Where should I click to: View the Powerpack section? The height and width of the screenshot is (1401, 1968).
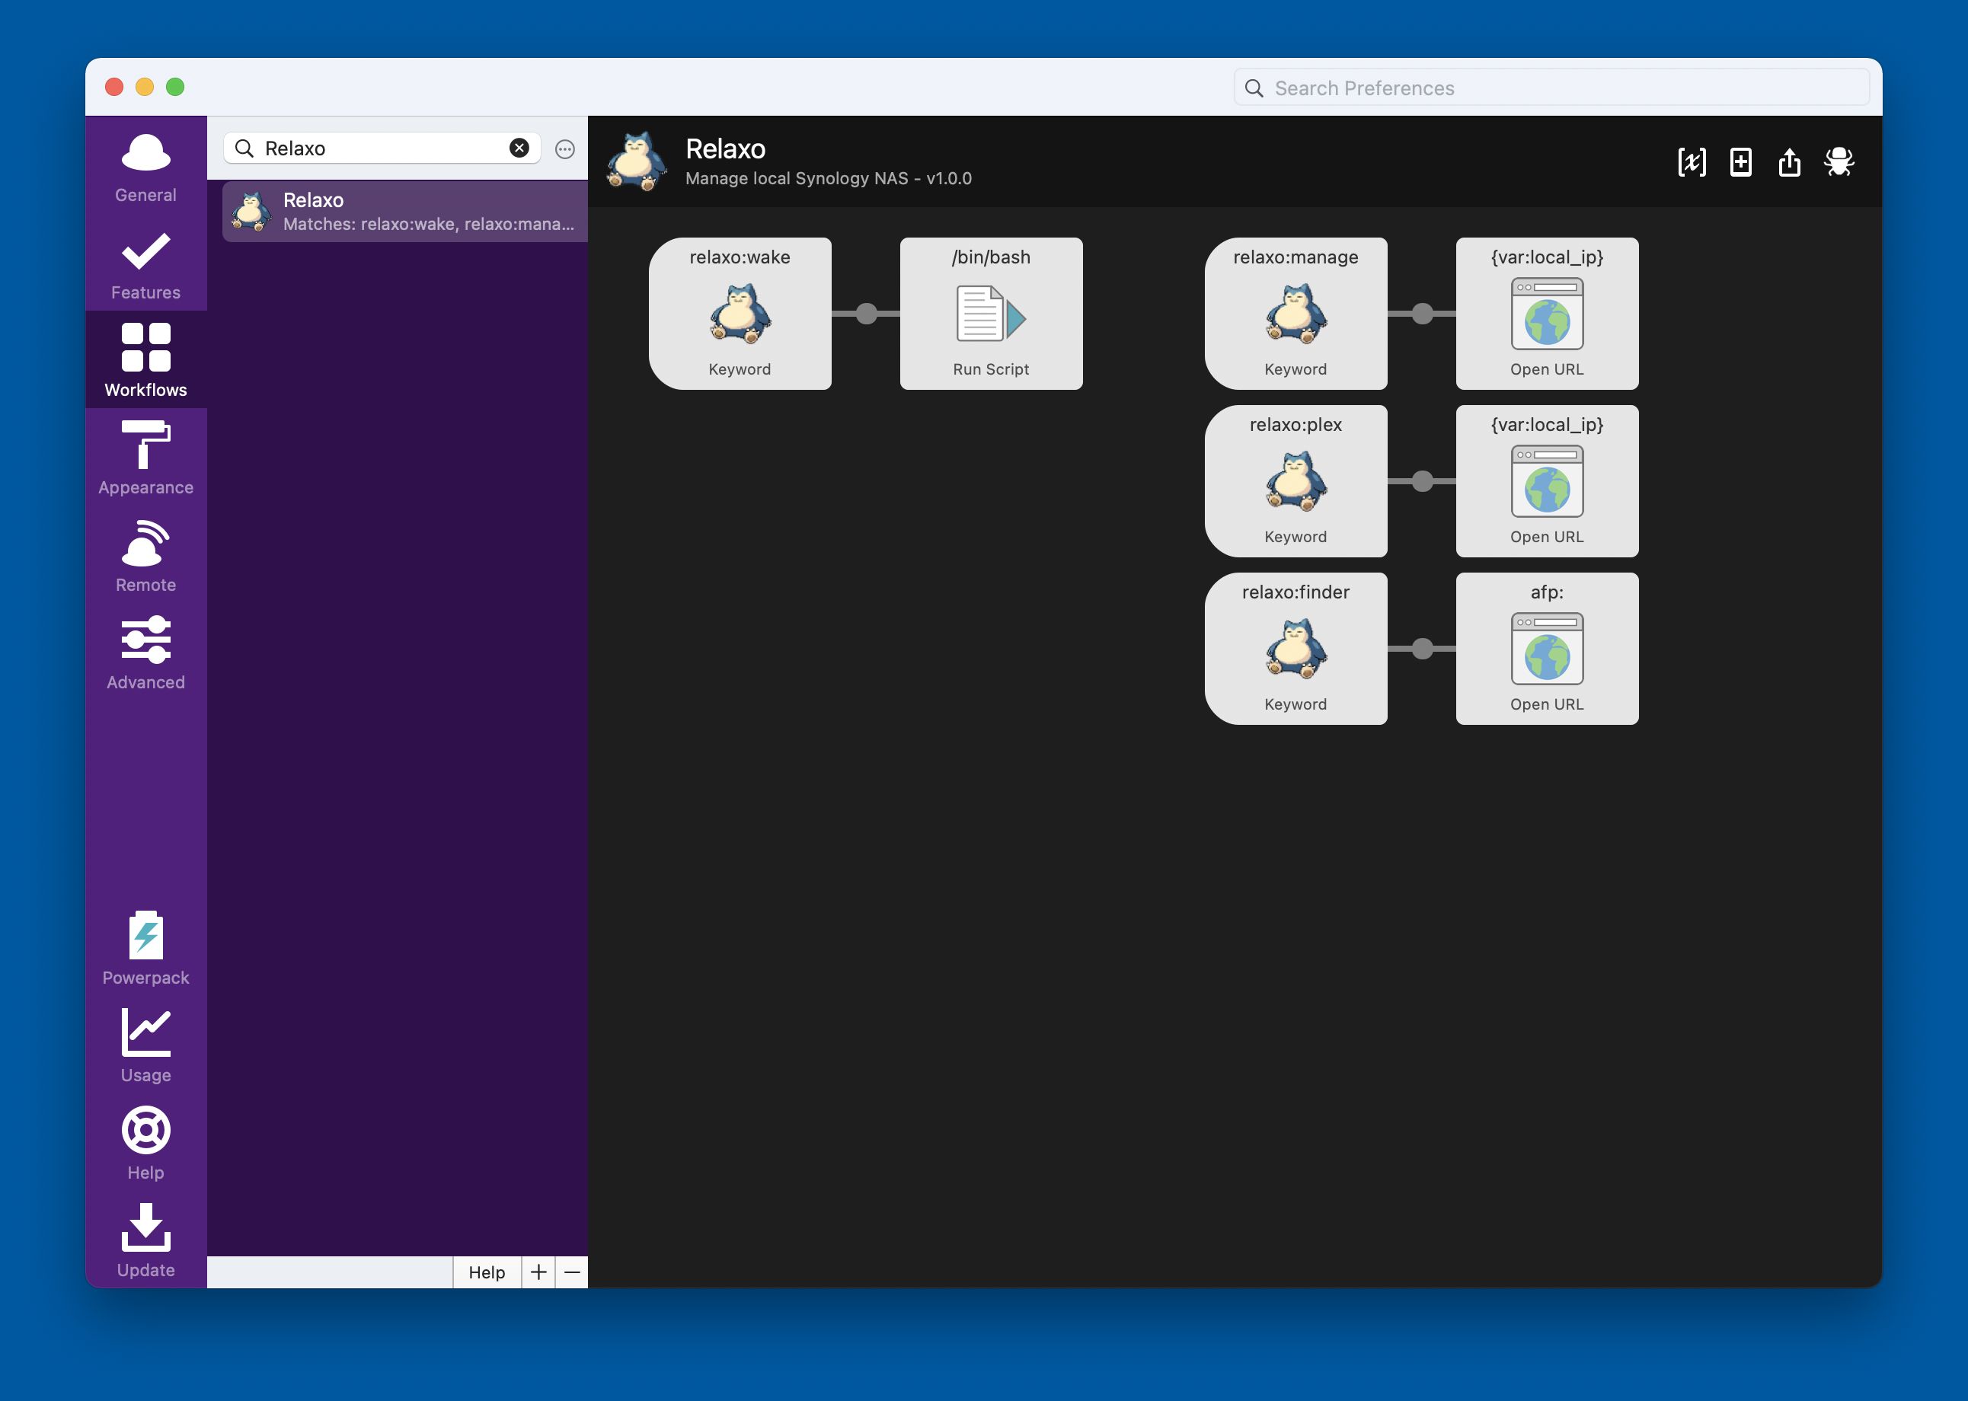click(145, 949)
